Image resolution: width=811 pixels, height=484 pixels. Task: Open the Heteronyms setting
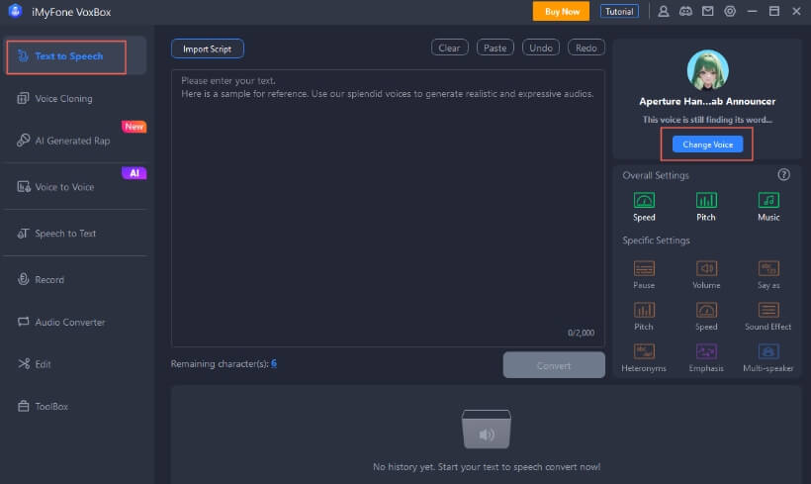pyautogui.click(x=644, y=357)
